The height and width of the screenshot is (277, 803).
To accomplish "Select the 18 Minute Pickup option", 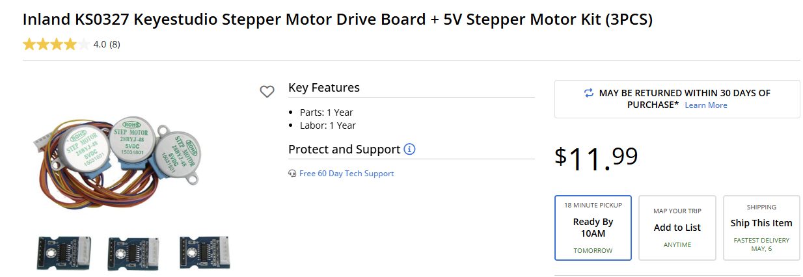I will click(593, 228).
